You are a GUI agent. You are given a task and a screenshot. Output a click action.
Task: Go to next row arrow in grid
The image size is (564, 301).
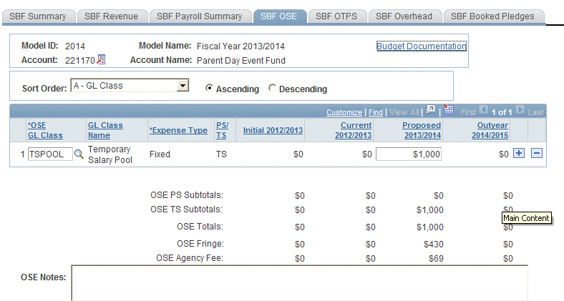522,112
